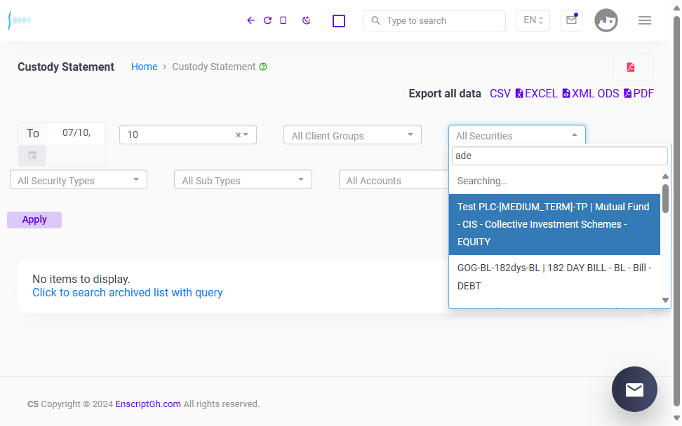Click the green help icon beside Custody Statement
This screenshot has width=682, height=426.
point(263,67)
